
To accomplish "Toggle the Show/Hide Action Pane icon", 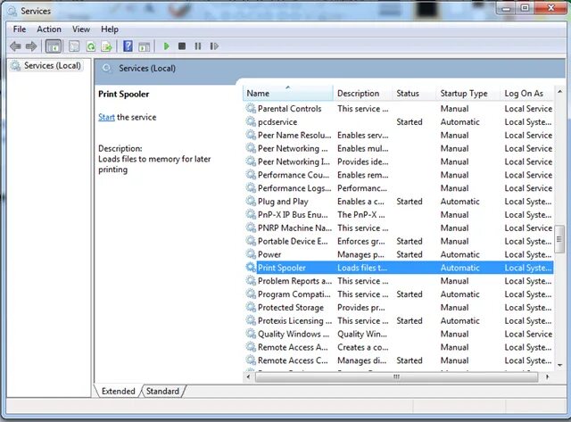I will 145,46.
